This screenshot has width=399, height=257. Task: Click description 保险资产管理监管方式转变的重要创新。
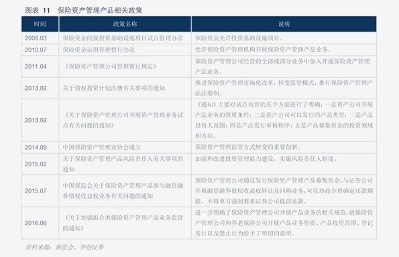[248, 147]
